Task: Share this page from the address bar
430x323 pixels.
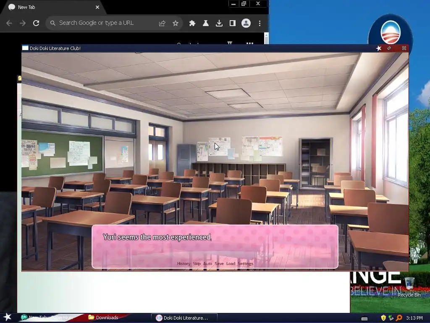Action: tap(162, 24)
